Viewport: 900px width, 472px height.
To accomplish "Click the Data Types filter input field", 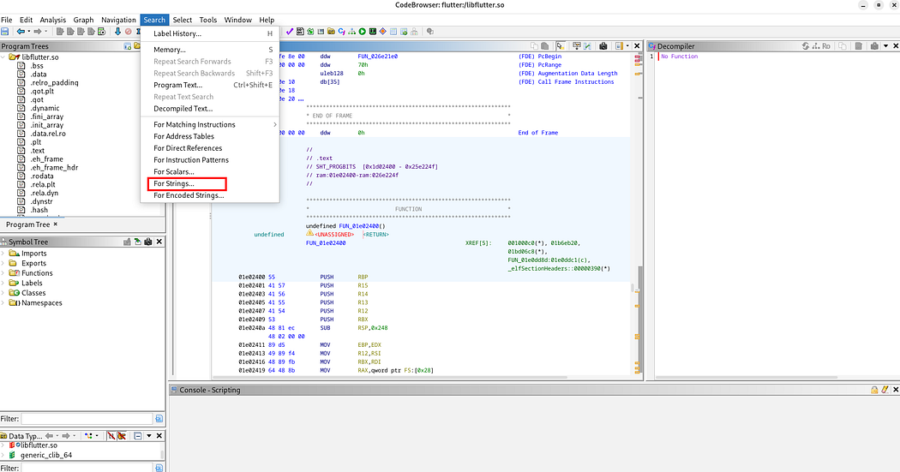I will [87, 468].
